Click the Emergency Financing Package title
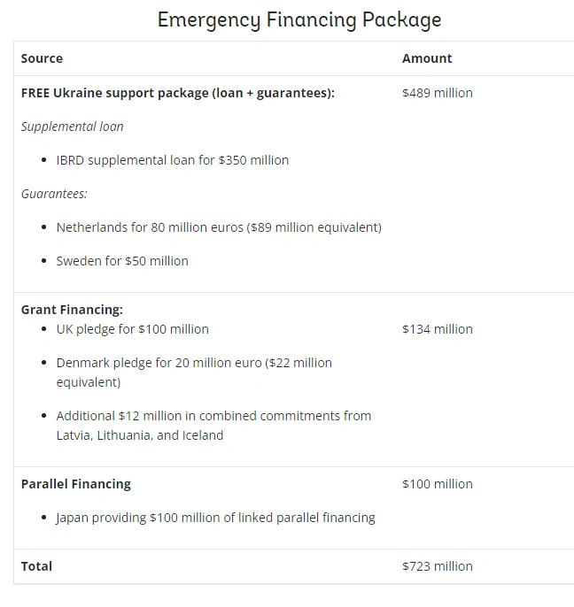The image size is (574, 607). (x=299, y=19)
